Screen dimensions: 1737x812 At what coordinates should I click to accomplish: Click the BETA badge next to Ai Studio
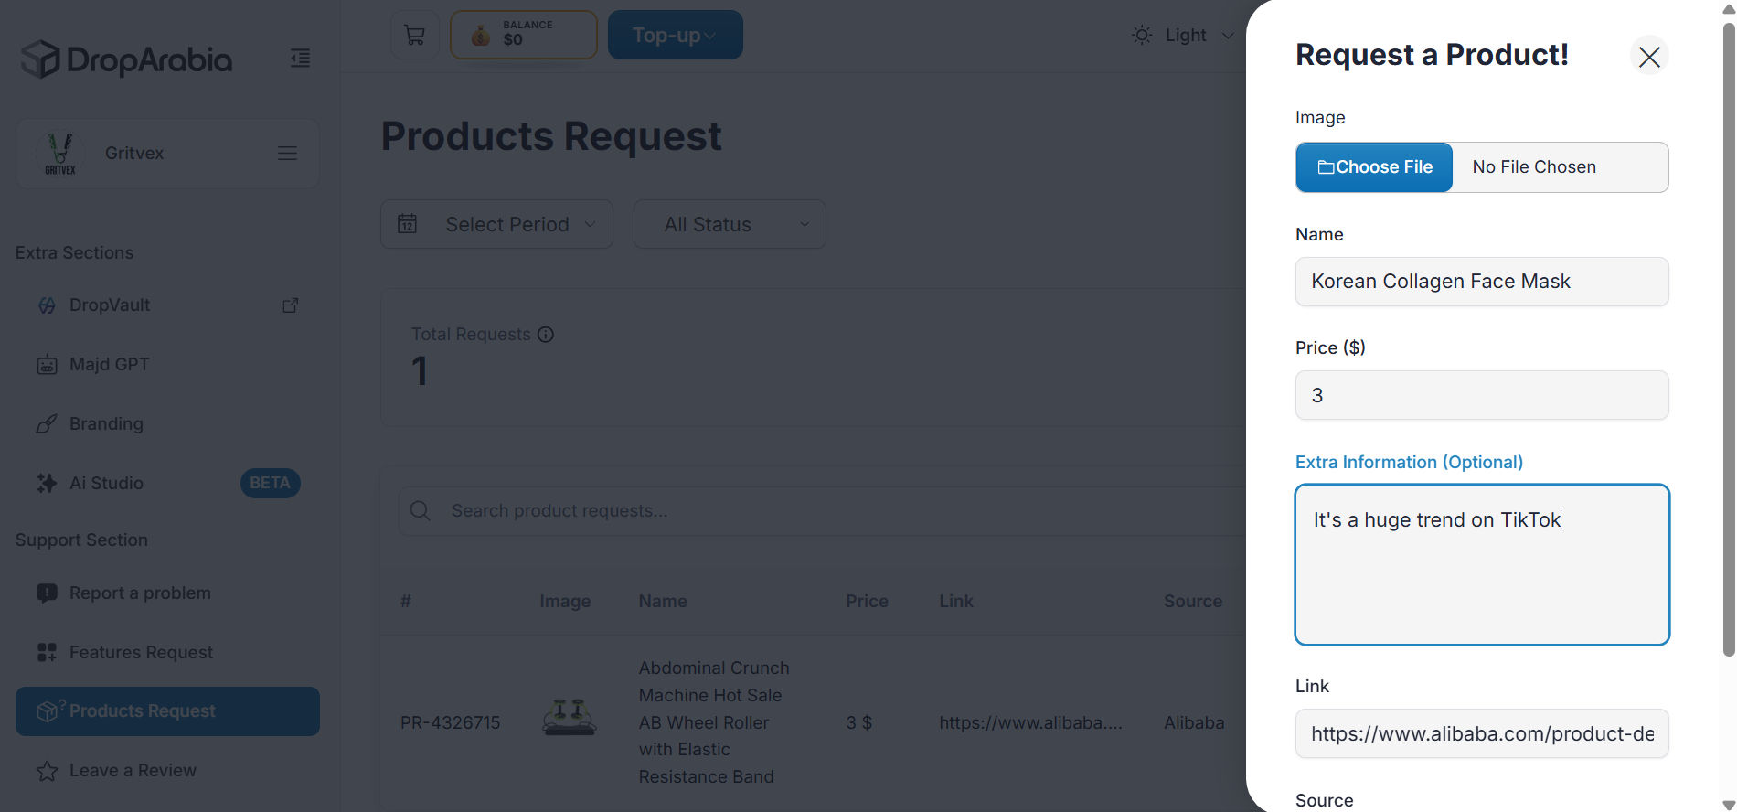(x=270, y=484)
